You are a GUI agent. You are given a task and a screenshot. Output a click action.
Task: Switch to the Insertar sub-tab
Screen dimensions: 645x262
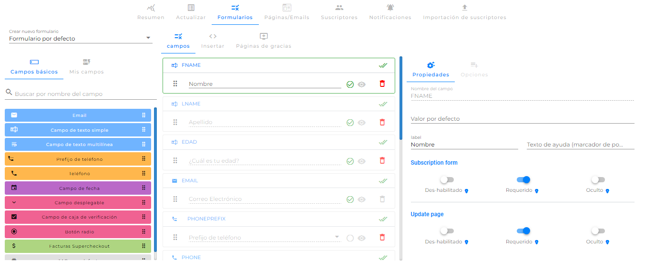(213, 41)
